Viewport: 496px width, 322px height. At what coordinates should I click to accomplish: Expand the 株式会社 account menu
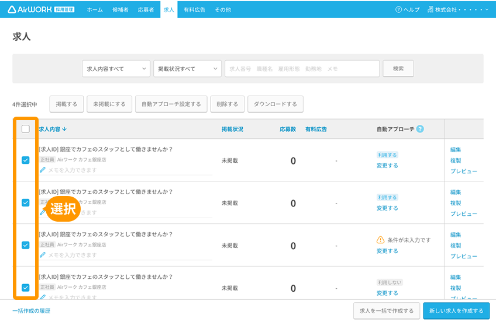tap(458, 9)
